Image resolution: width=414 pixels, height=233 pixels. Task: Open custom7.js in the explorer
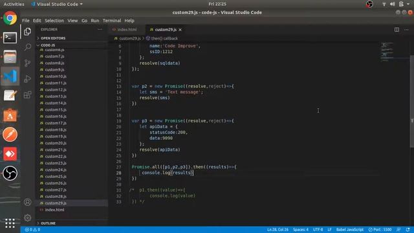[54, 56]
